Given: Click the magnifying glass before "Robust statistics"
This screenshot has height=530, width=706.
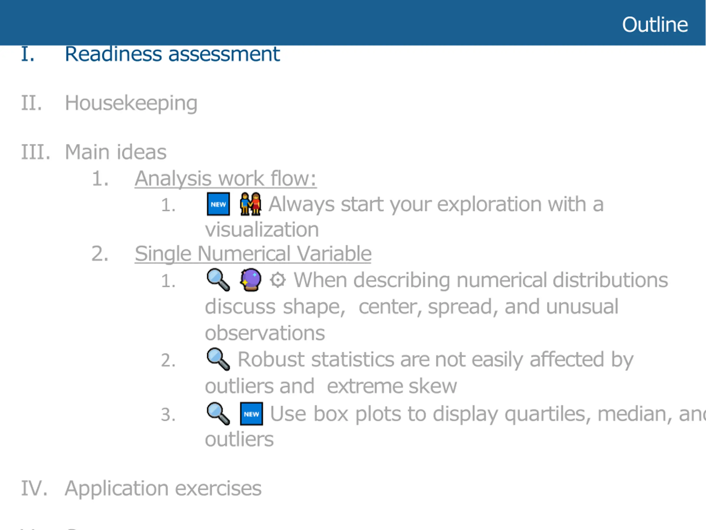Looking at the screenshot, I should tap(218, 359).
